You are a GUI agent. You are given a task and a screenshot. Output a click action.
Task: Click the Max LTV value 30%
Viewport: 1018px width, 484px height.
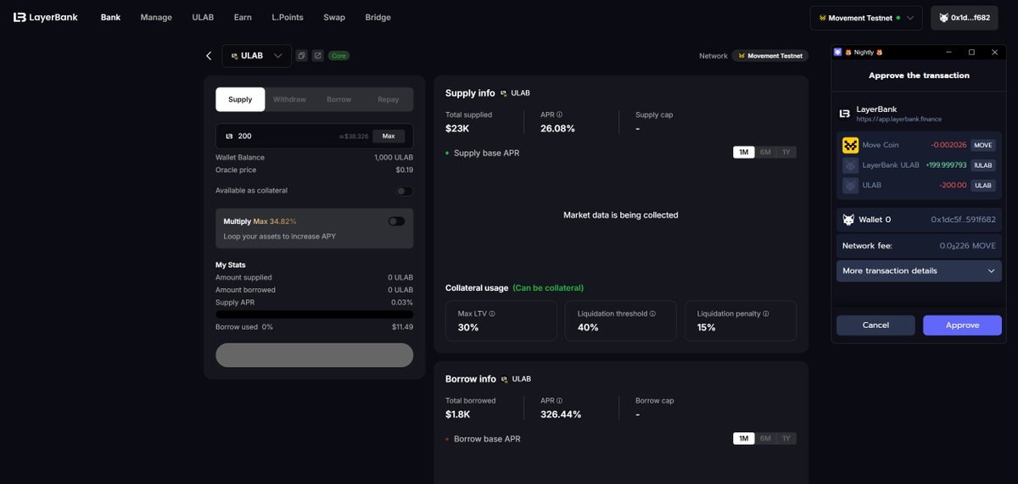click(468, 327)
